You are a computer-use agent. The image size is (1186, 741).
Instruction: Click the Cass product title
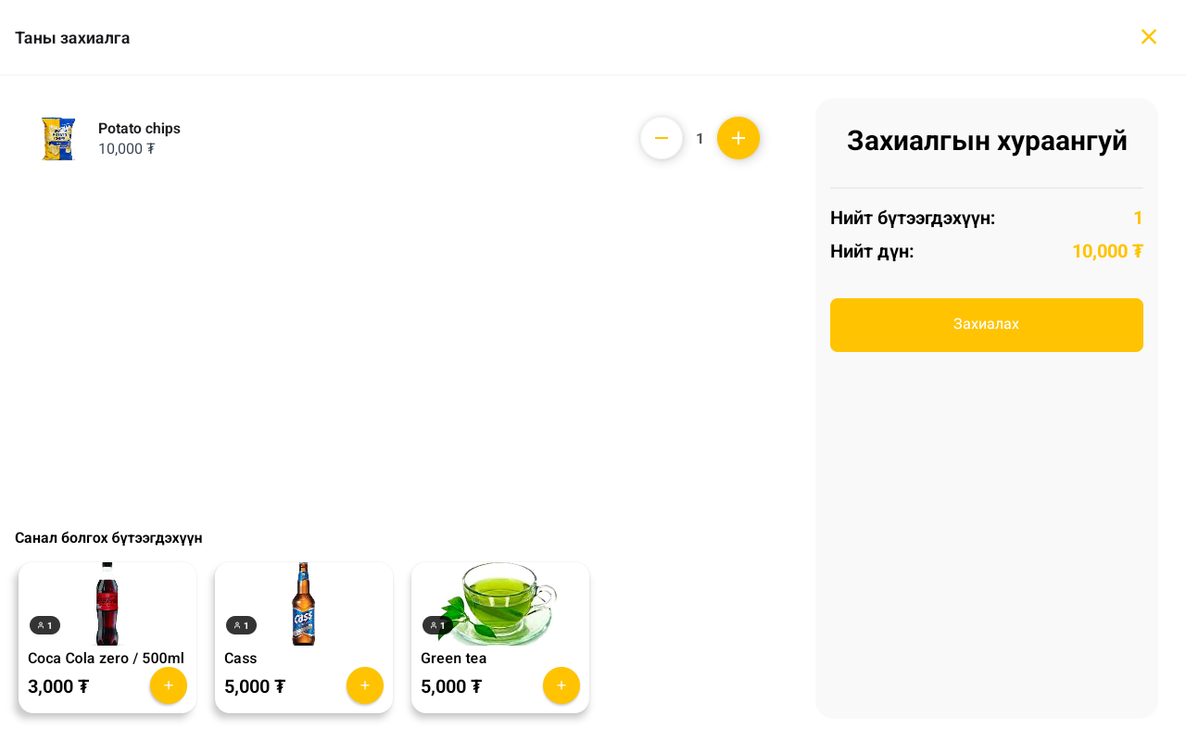tap(241, 659)
